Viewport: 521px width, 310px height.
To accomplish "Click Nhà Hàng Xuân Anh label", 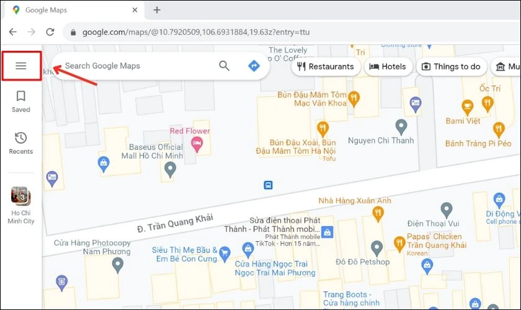I will coord(355,201).
